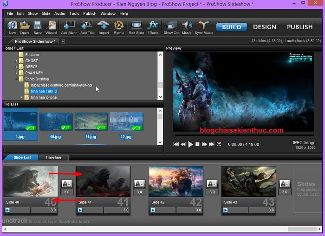Viewport: 325px width, 236px height.
Task: Open a show with the Open icon
Action: click(25, 27)
